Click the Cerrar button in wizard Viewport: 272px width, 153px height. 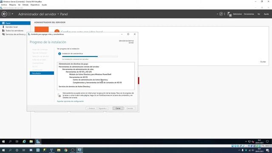click(x=118, y=108)
